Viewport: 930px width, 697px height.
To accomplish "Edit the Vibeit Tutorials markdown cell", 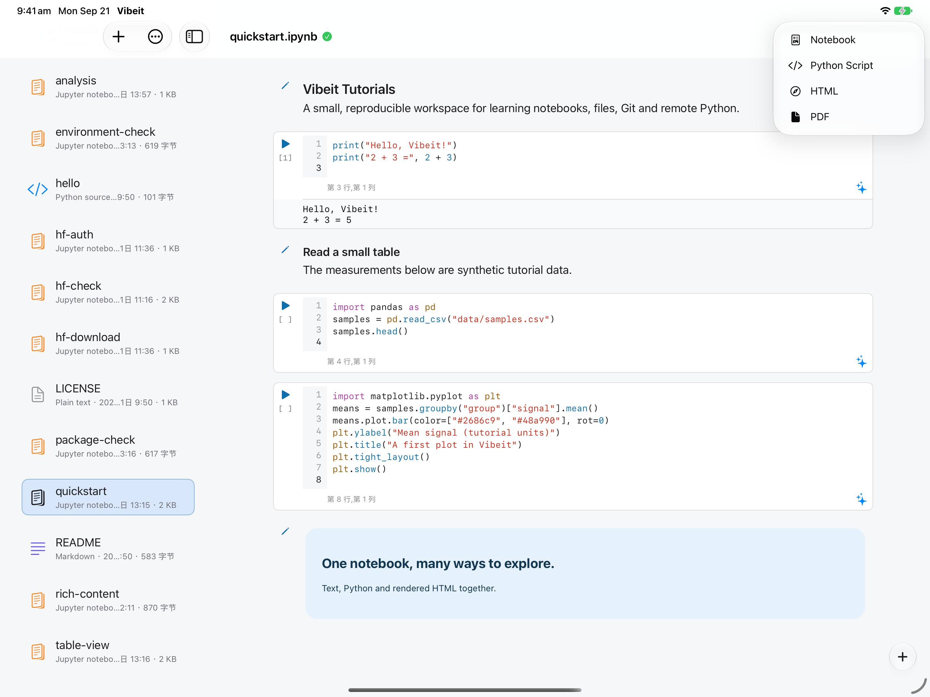I will click(285, 86).
